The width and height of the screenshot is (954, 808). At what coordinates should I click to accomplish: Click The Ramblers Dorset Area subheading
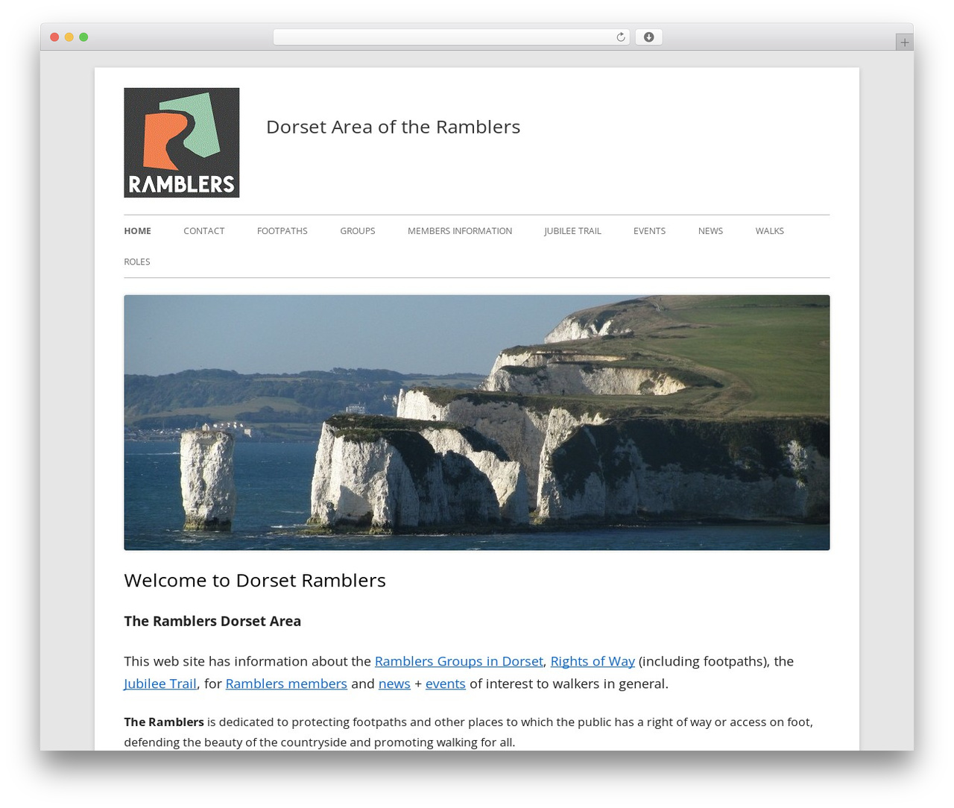tap(212, 621)
